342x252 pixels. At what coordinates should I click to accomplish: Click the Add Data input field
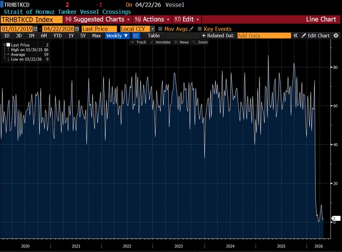[x=264, y=36]
